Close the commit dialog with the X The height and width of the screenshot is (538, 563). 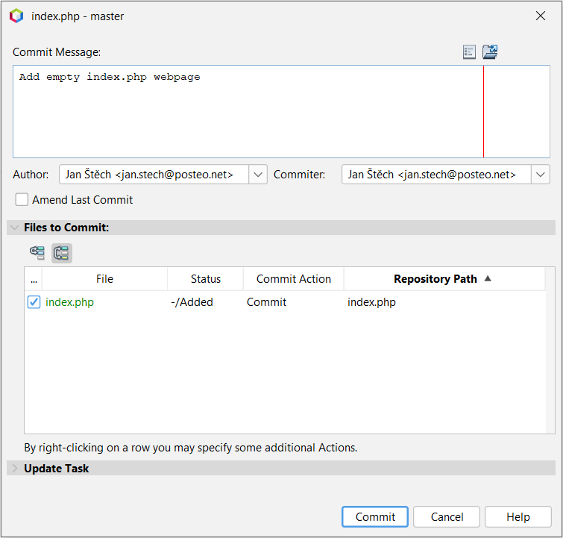[x=541, y=16]
